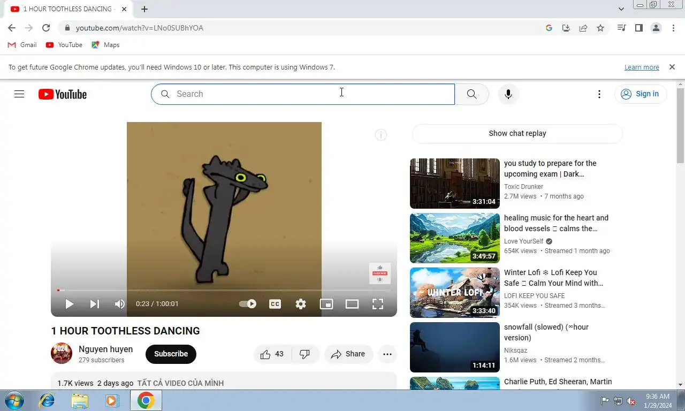Viewport: 685px width, 411px height.
Task: Dismiss the Chrome update notification bar
Action: (672, 67)
